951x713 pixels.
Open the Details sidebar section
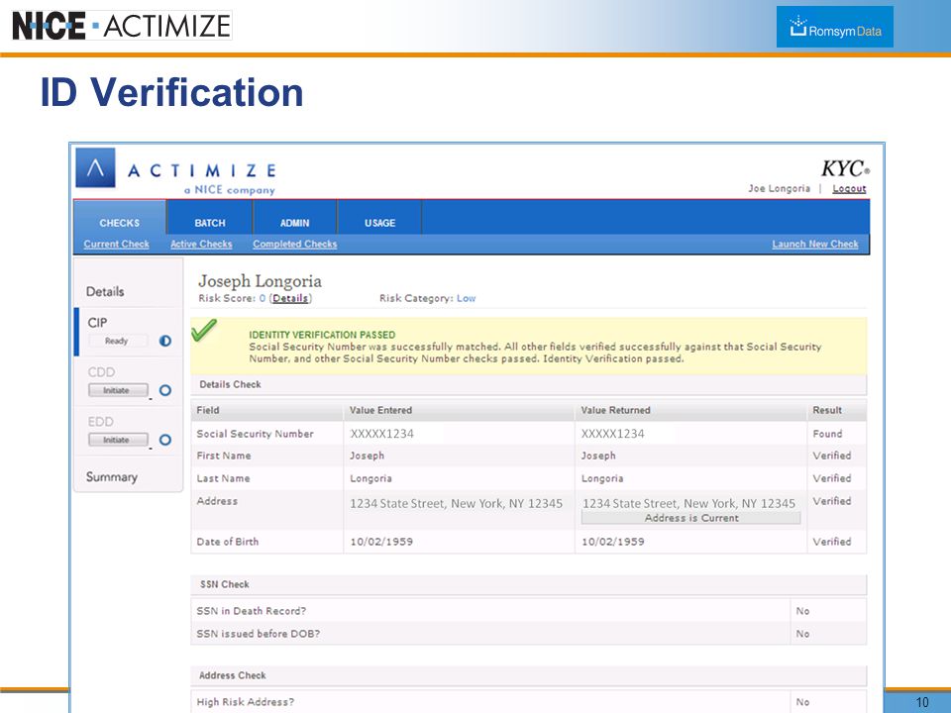[x=105, y=291]
